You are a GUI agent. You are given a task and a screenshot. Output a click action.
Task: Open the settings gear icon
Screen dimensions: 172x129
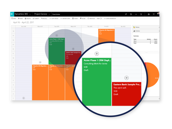(149, 14)
